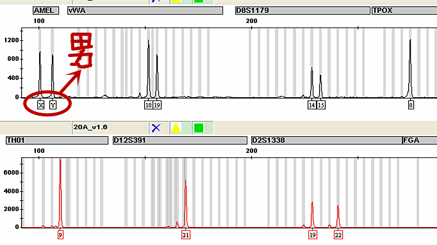Select red allele label 9 under TH01
This screenshot has width=437, height=245.
click(60, 235)
